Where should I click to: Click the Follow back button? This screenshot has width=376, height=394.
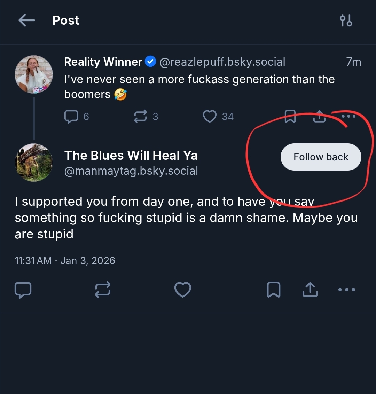(x=321, y=157)
